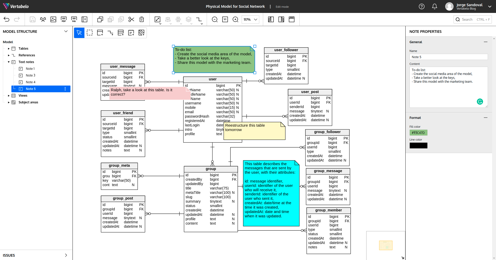Select Note 4 in tree

(31, 82)
